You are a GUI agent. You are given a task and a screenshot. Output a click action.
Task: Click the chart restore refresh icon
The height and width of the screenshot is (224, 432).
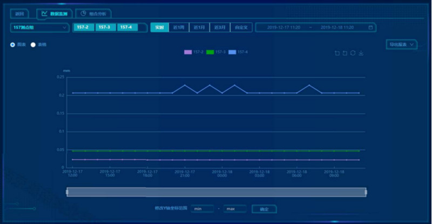tap(353, 53)
